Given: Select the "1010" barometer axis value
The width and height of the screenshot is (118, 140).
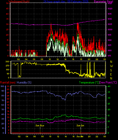Looking at the screenshot, I should point(110,19).
